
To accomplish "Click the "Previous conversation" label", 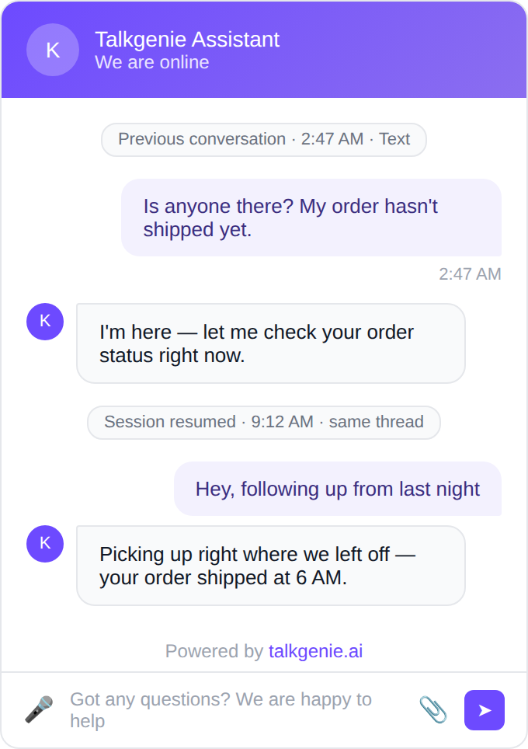I will tap(202, 139).
